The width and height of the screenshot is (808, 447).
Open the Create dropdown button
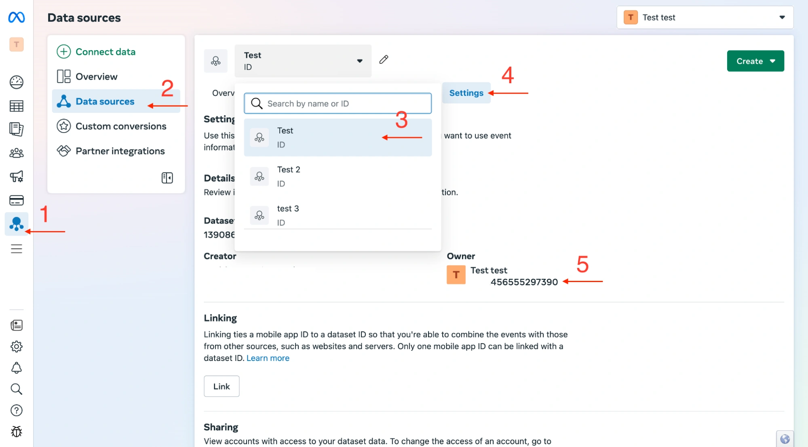pyautogui.click(x=755, y=61)
